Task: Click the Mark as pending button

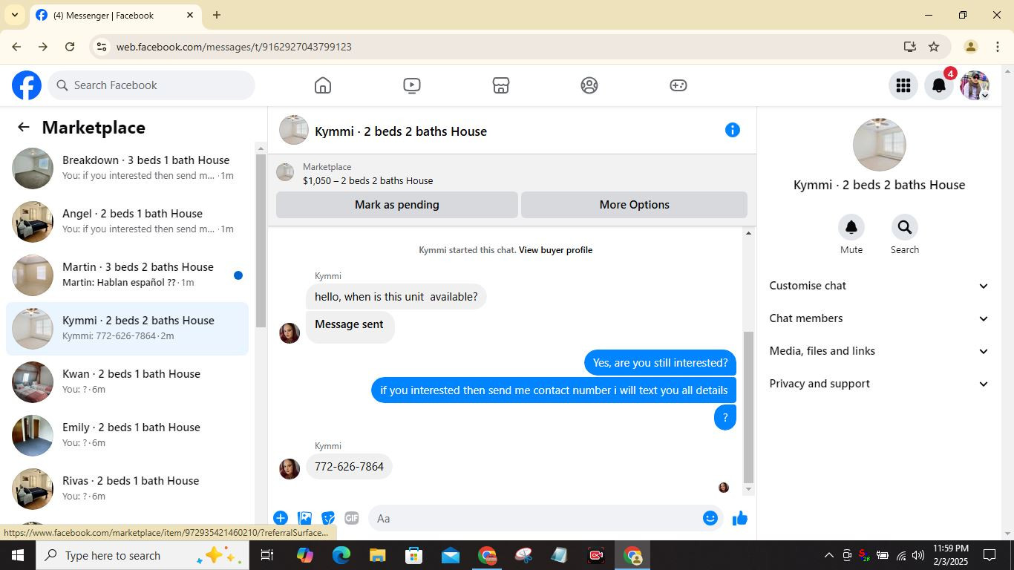Action: [397, 205]
